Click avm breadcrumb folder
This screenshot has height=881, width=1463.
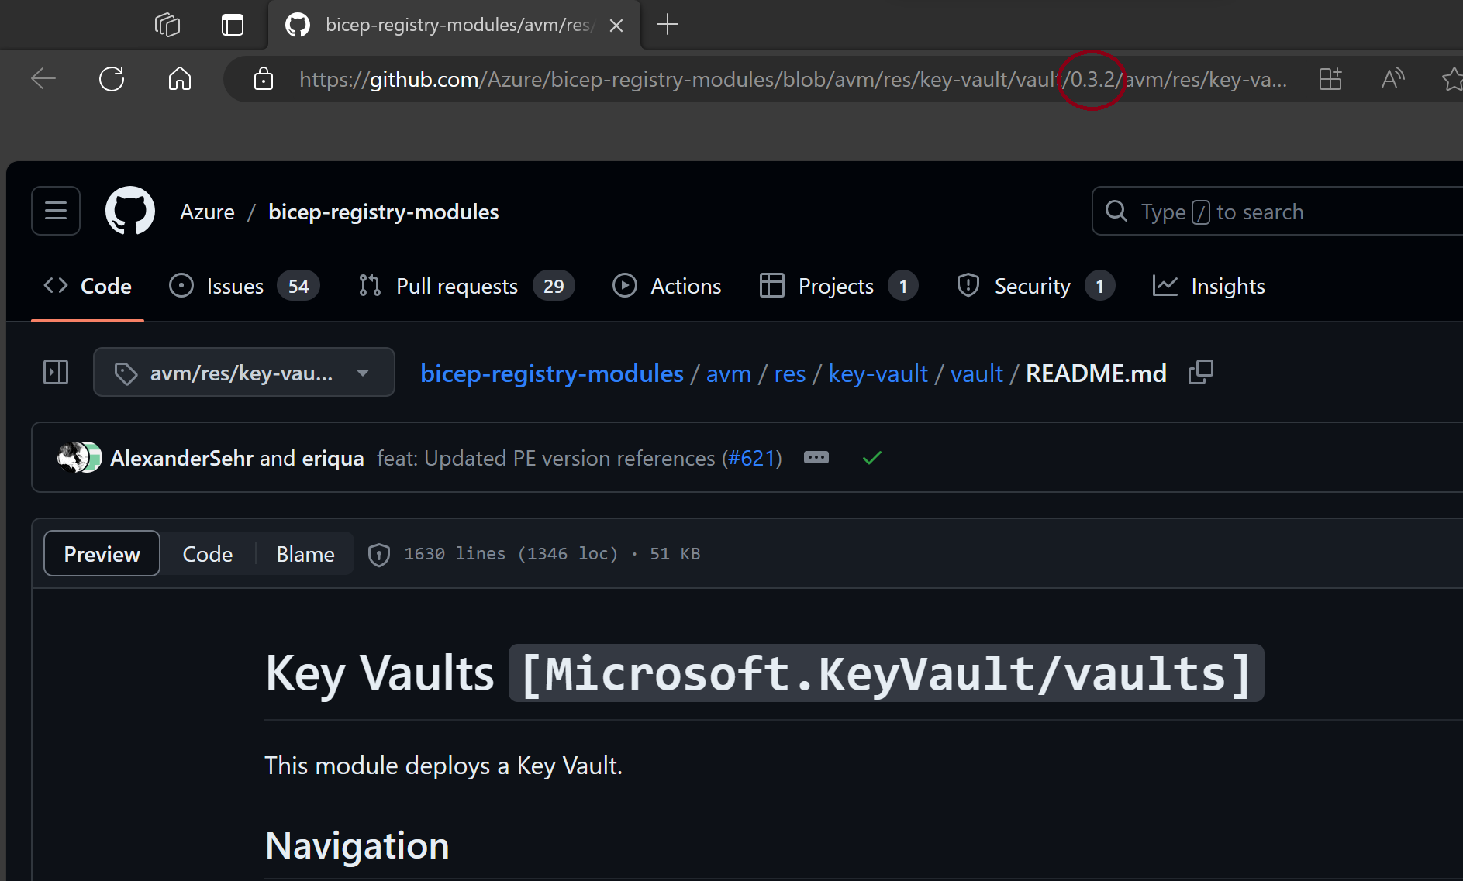pos(729,373)
